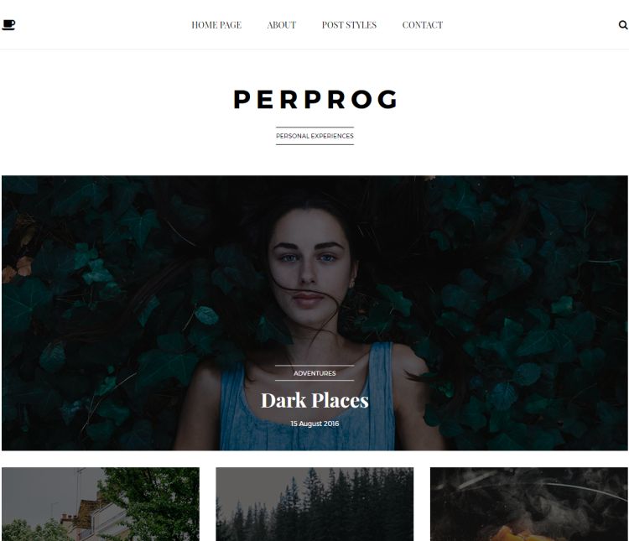Screen dimensions: 629x541
Task: Open the house and trees post thumbnail
Action: click(101, 504)
